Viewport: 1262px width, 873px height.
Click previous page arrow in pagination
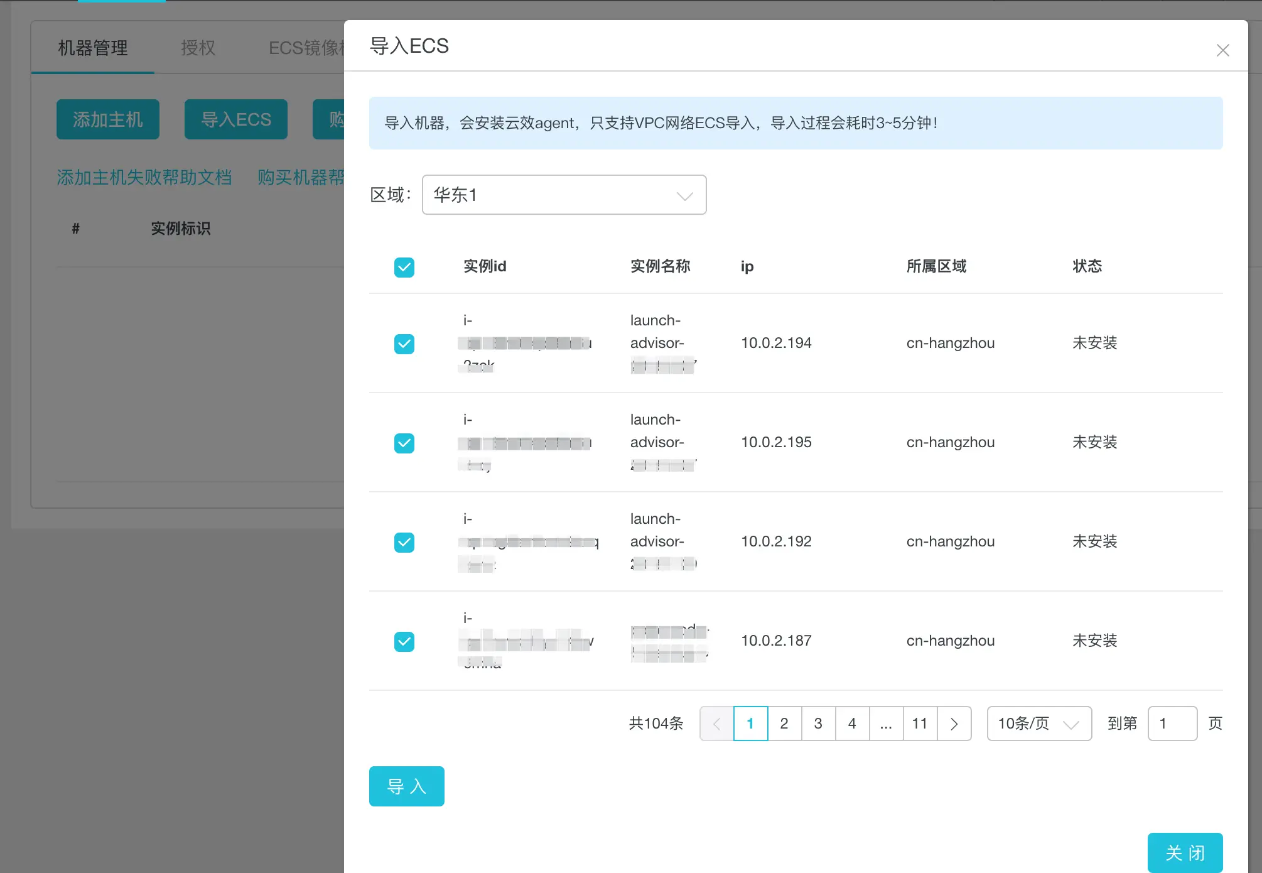tap(717, 724)
